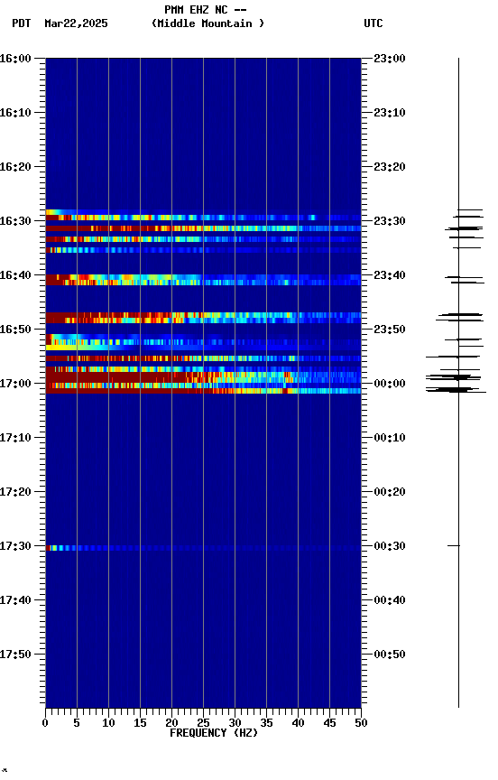Viewport: 498px width, 780px height.
Task: Click the 17:50 PDT time label
Action: tap(15, 655)
